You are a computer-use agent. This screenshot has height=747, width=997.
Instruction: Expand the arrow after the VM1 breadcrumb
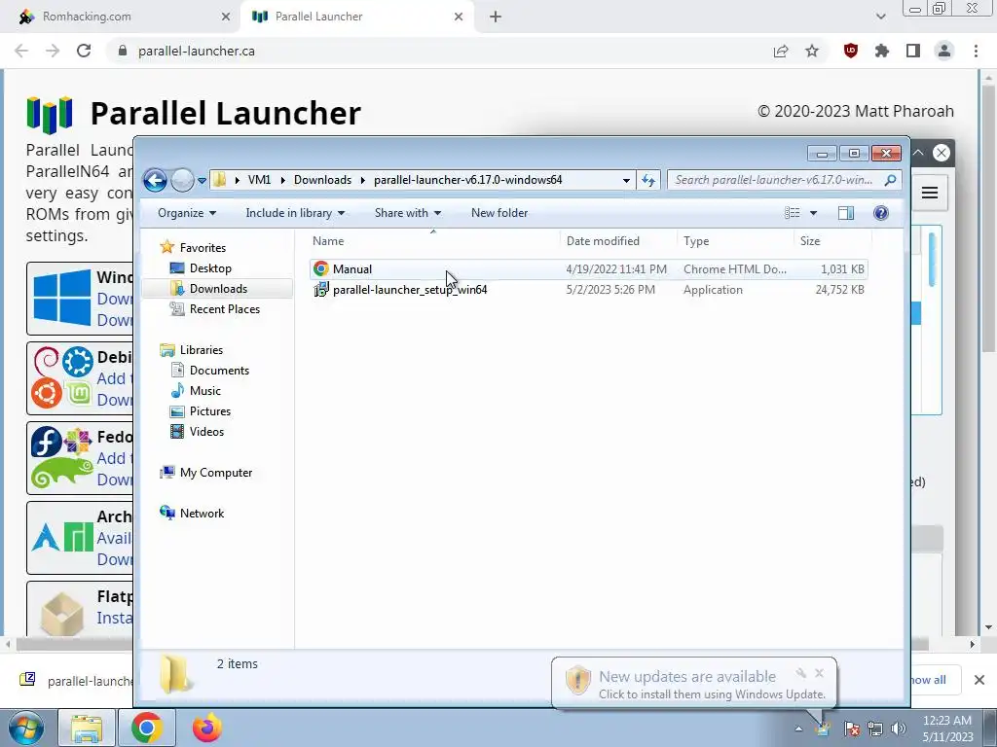[x=281, y=180]
